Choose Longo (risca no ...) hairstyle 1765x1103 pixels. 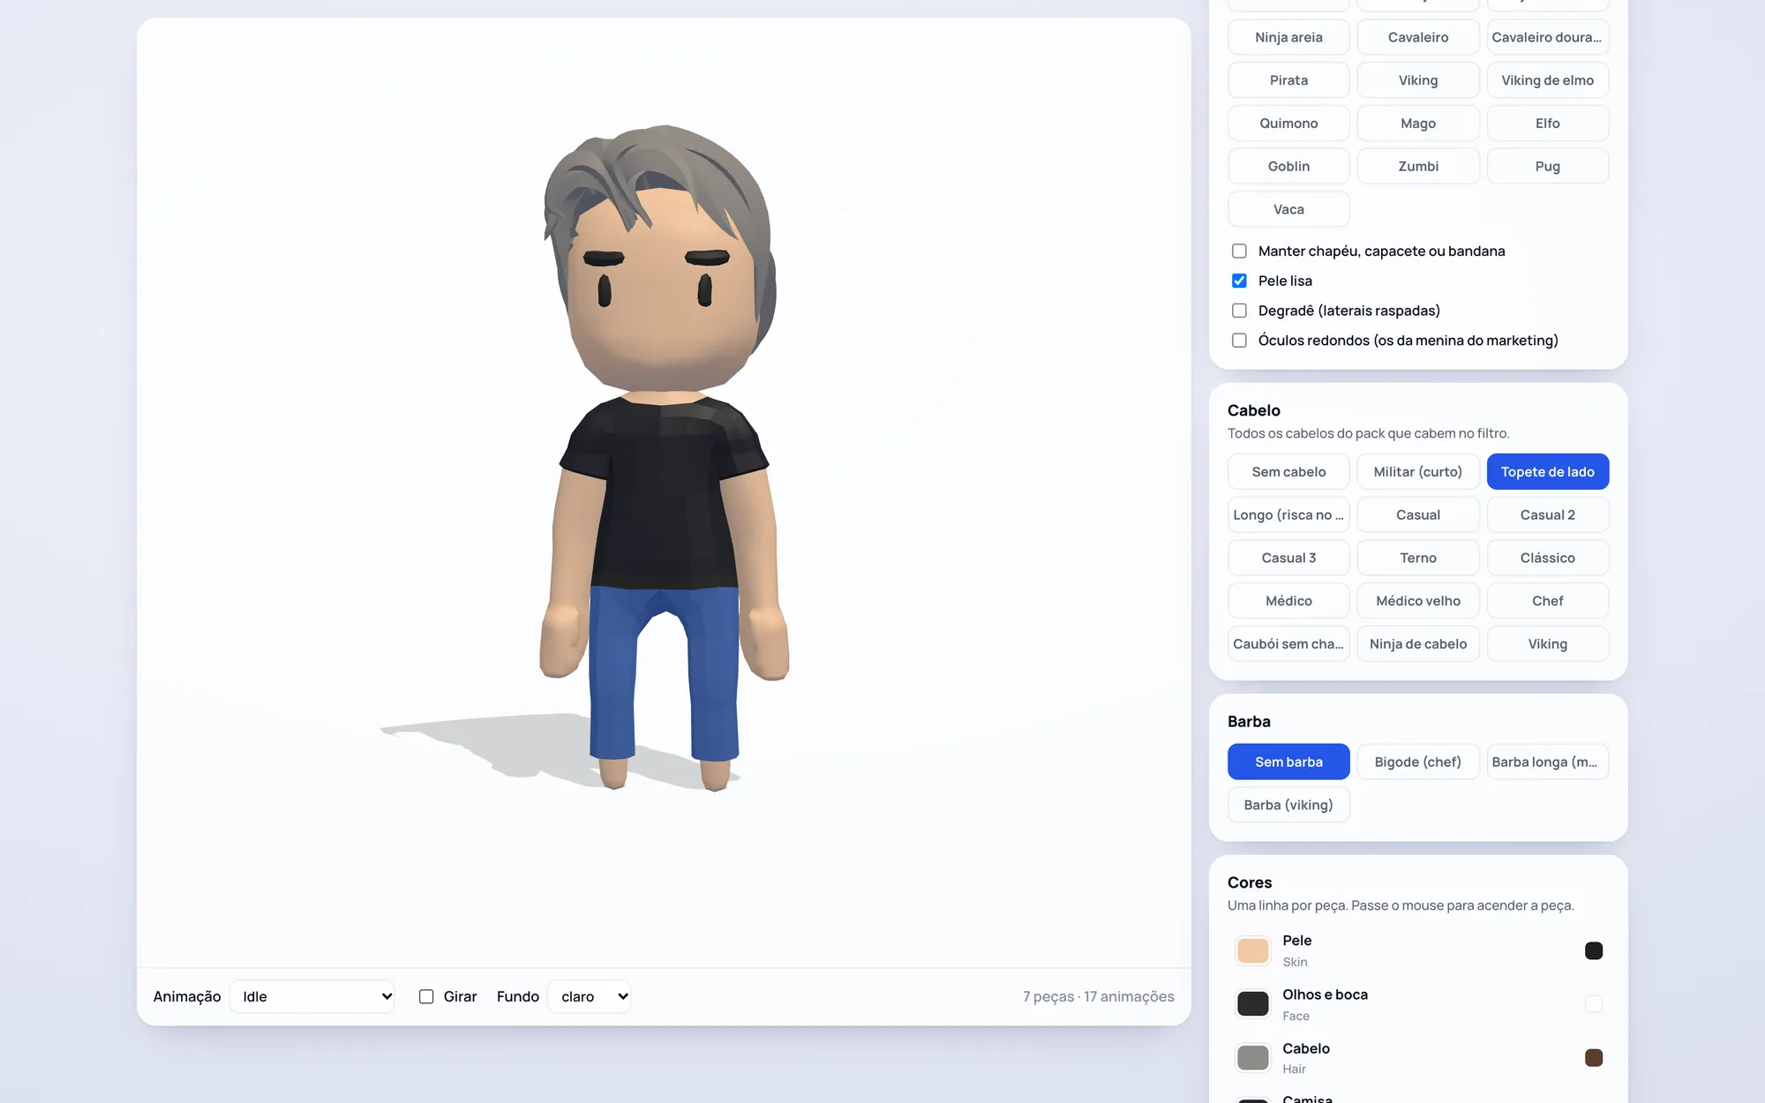(x=1288, y=514)
